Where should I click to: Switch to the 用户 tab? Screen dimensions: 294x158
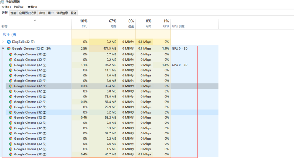point(51,13)
